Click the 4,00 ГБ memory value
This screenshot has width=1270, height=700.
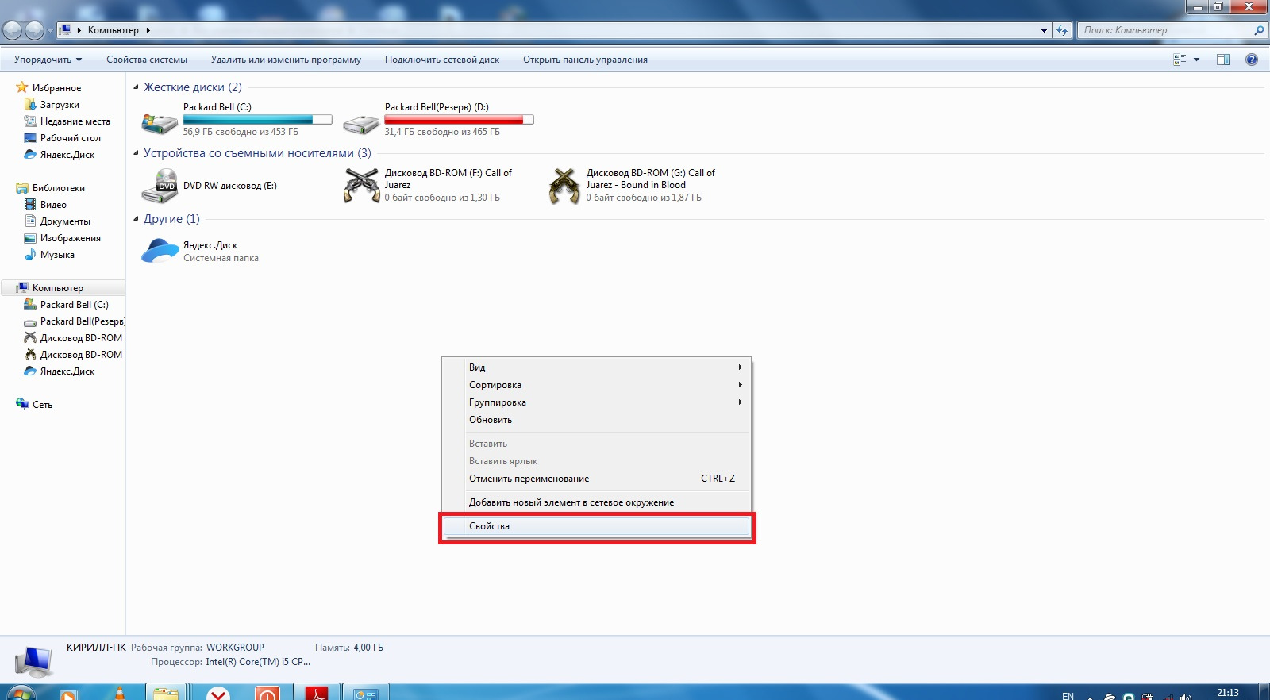pyautogui.click(x=368, y=648)
